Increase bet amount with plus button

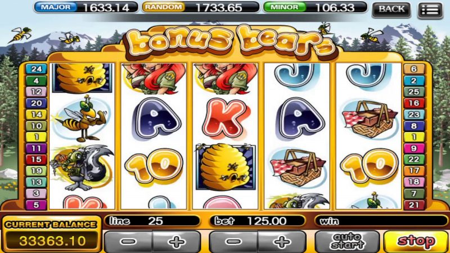(282, 242)
